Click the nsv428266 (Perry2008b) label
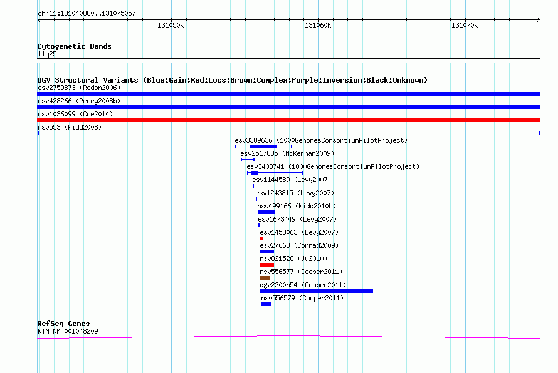 79,101
